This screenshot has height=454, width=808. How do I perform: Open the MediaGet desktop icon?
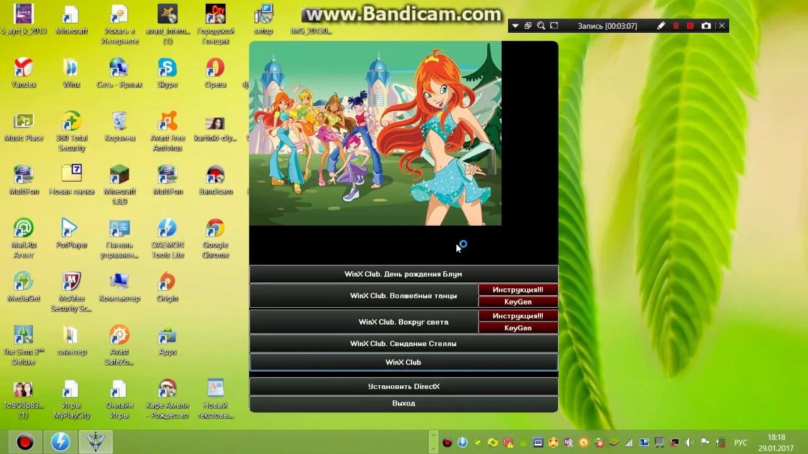(x=23, y=286)
